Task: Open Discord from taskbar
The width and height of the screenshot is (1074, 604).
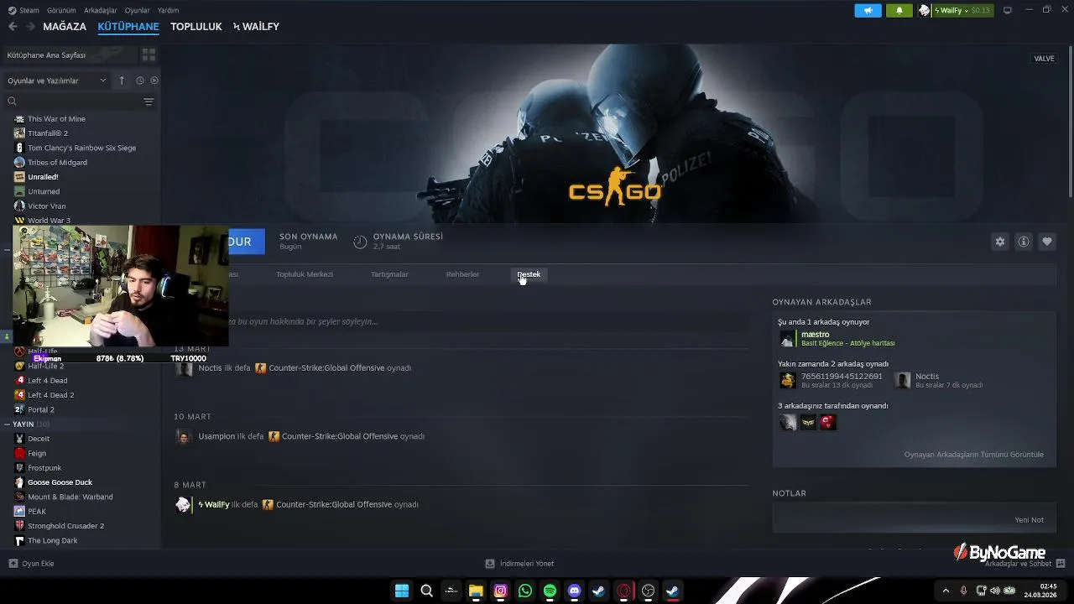Action: point(574,591)
